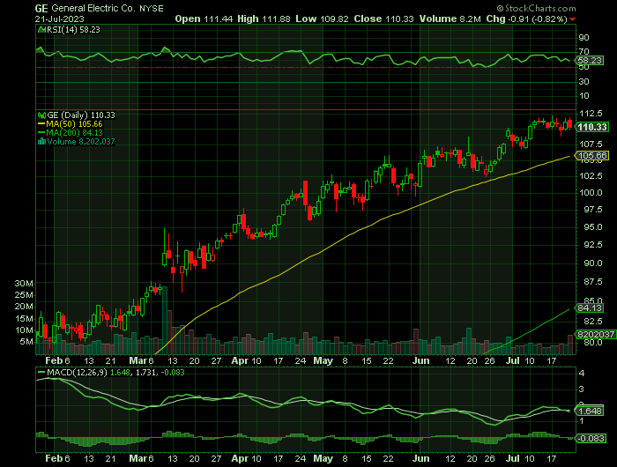Click the MACD(12,26,9) legend label
This screenshot has height=467, width=617.
77,372
